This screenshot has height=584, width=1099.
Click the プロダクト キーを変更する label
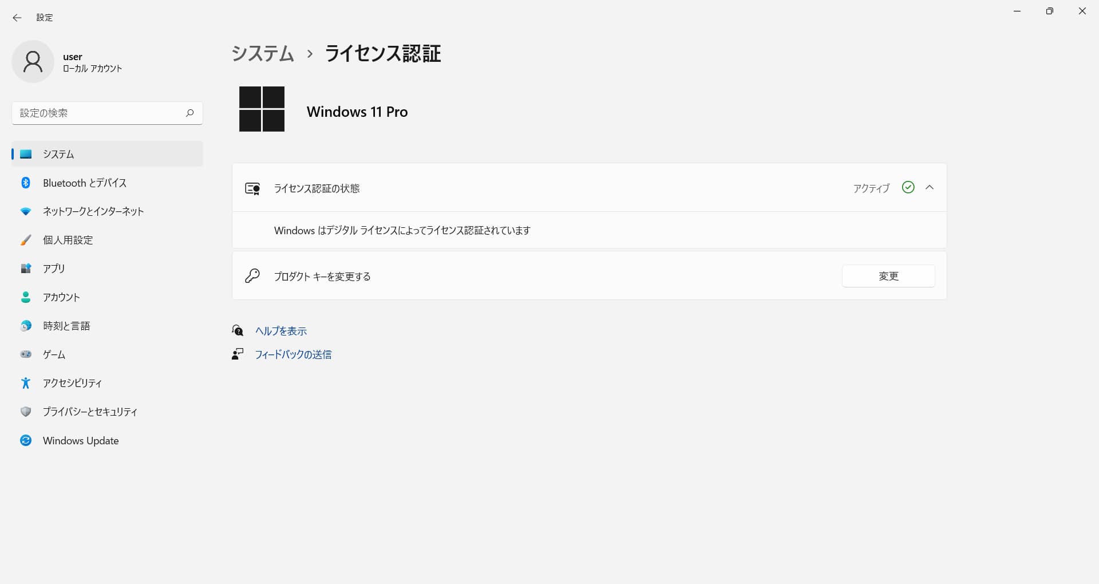(322, 277)
